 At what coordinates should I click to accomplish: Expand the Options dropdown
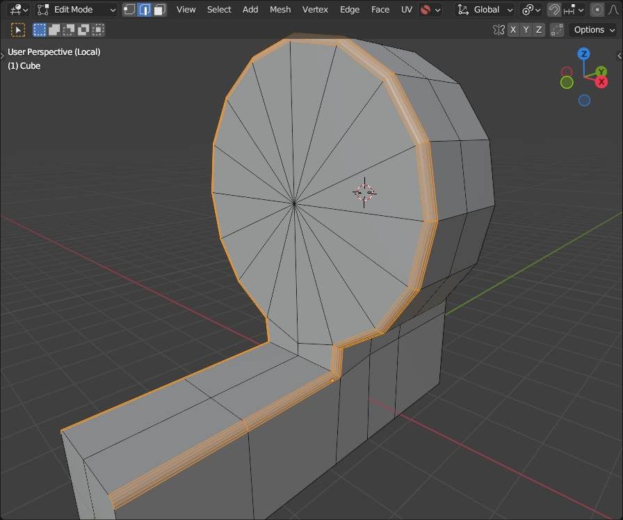593,30
